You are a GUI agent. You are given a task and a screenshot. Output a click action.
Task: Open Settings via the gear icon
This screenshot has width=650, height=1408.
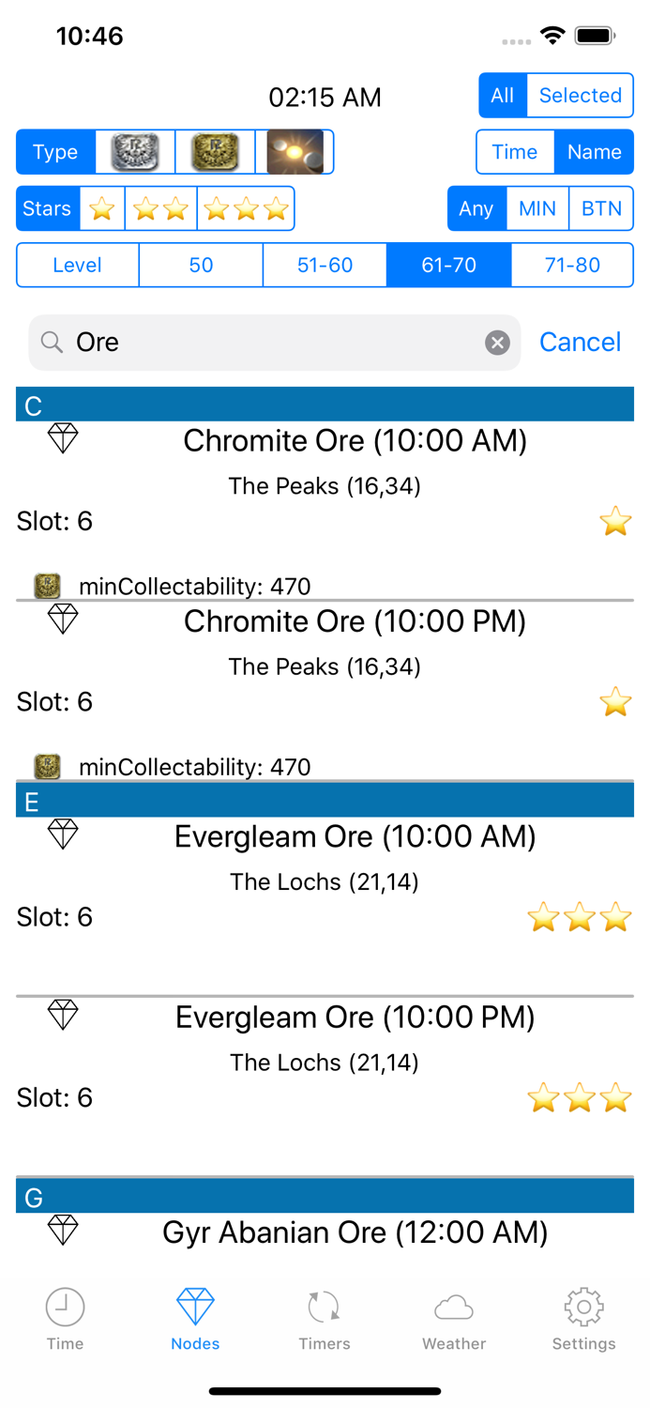[583, 1305]
